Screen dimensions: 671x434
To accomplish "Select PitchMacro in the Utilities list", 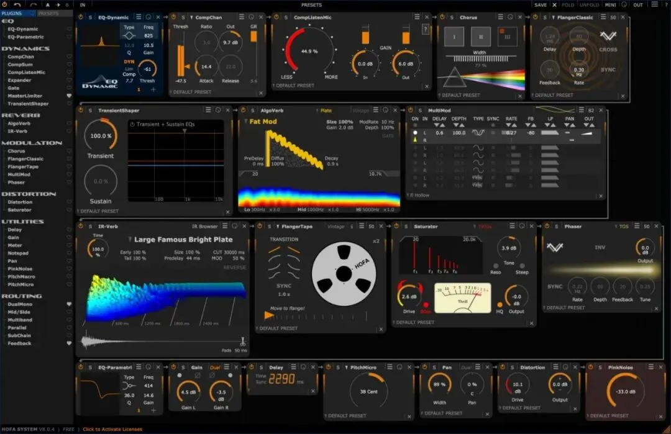I will (21, 277).
